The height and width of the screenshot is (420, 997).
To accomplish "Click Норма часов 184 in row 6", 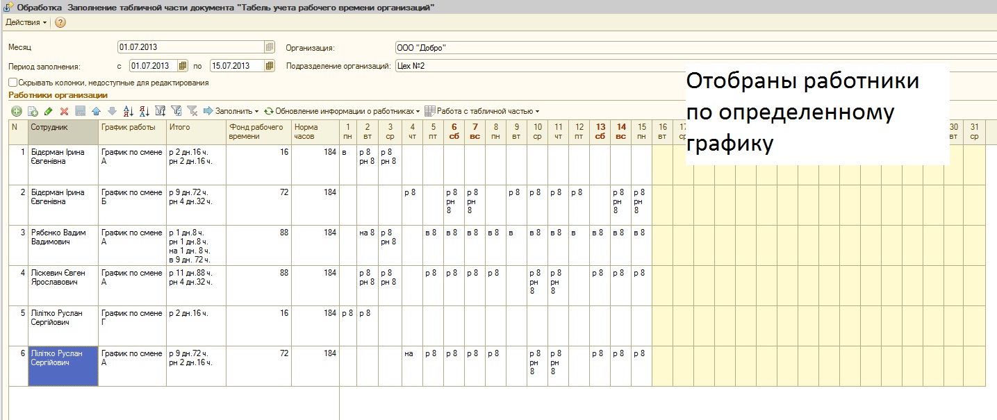I will 315,366.
